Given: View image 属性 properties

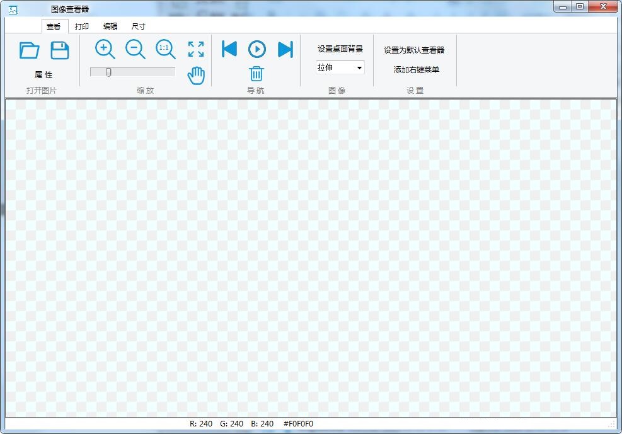Looking at the screenshot, I should click(45, 74).
